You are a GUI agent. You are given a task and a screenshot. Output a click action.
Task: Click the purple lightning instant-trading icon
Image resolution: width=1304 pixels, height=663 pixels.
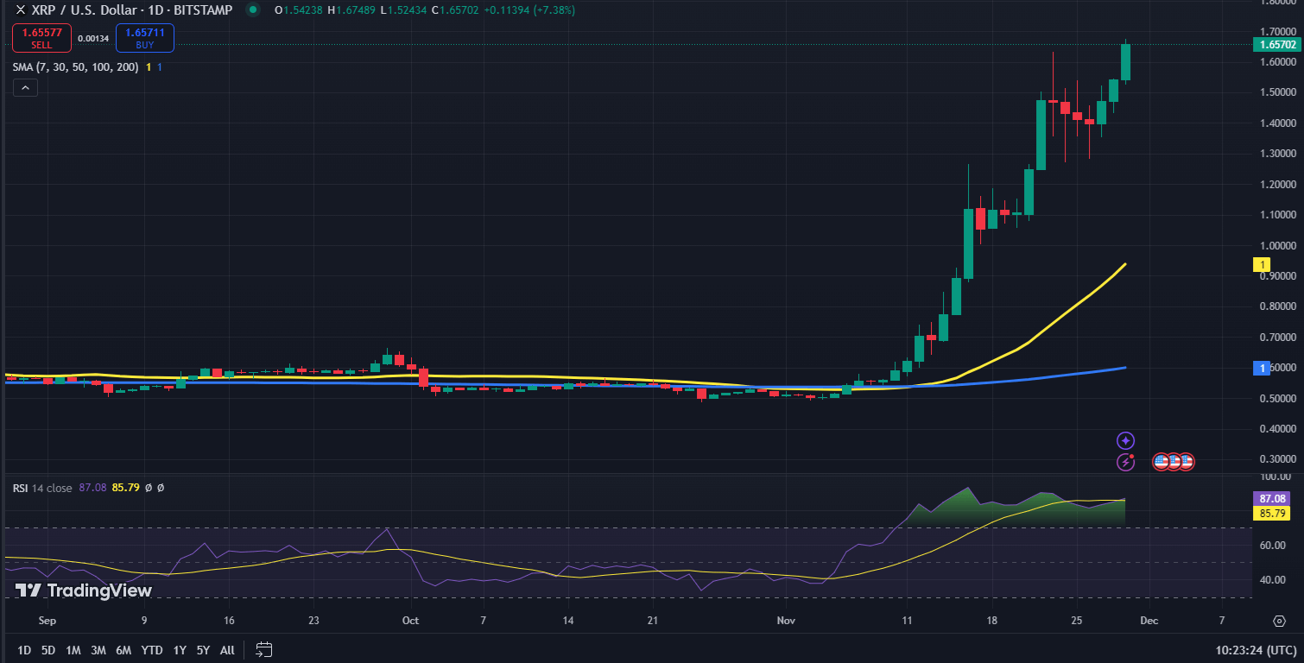[1125, 463]
